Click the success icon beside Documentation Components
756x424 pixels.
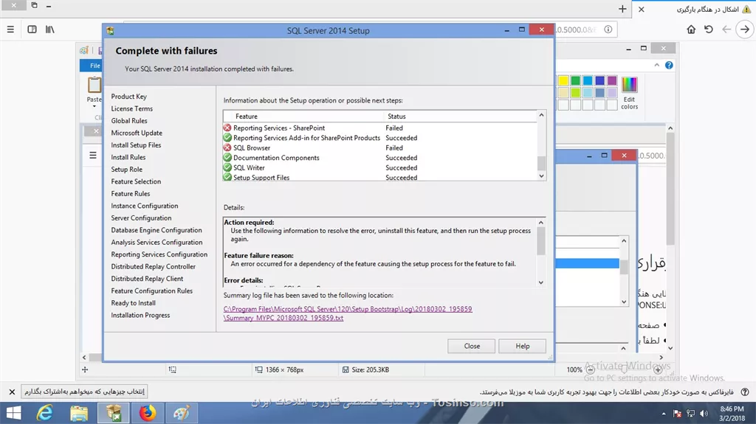tap(227, 157)
